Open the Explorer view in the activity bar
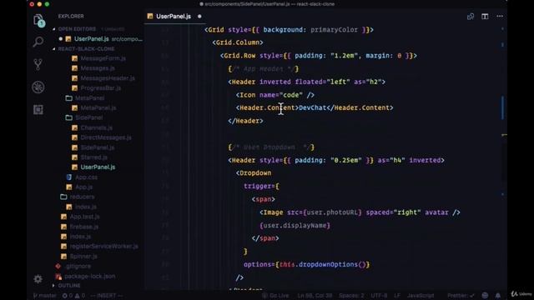The width and height of the screenshot is (534, 300). click(39, 20)
